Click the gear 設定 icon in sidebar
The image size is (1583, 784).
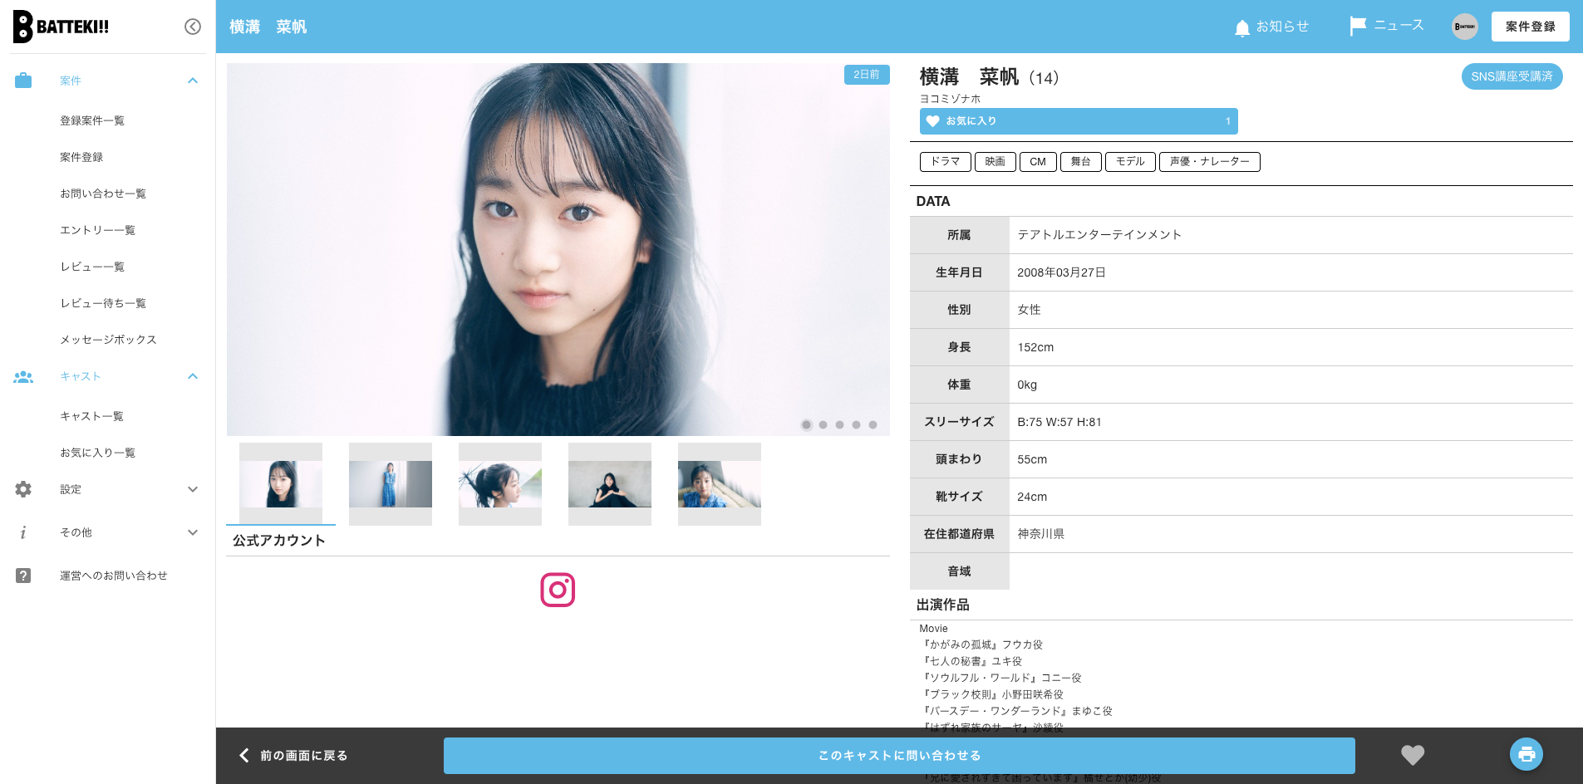23,489
